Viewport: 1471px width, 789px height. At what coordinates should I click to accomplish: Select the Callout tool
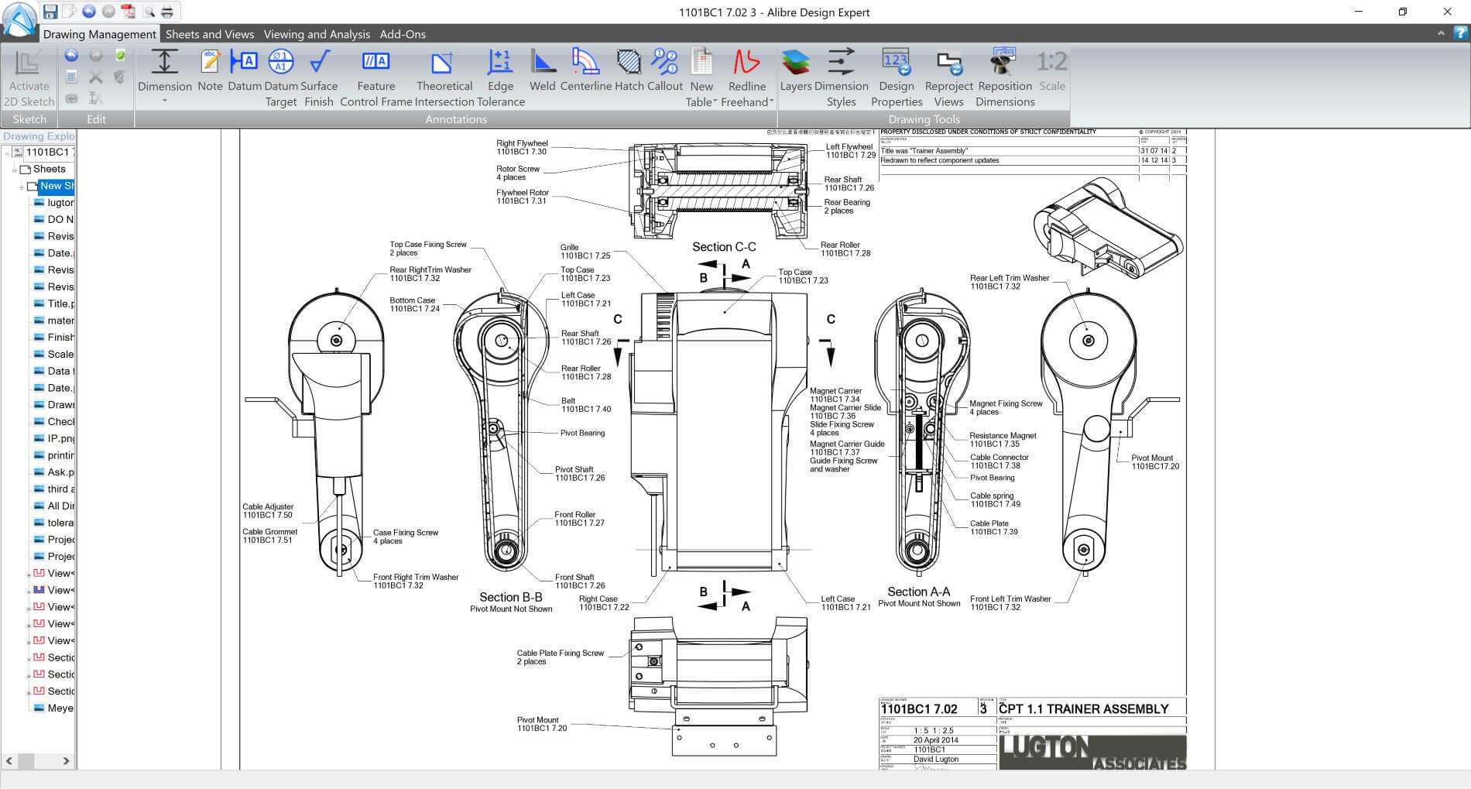665,71
